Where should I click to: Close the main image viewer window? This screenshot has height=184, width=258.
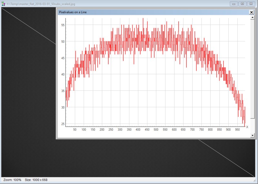point(251,4)
